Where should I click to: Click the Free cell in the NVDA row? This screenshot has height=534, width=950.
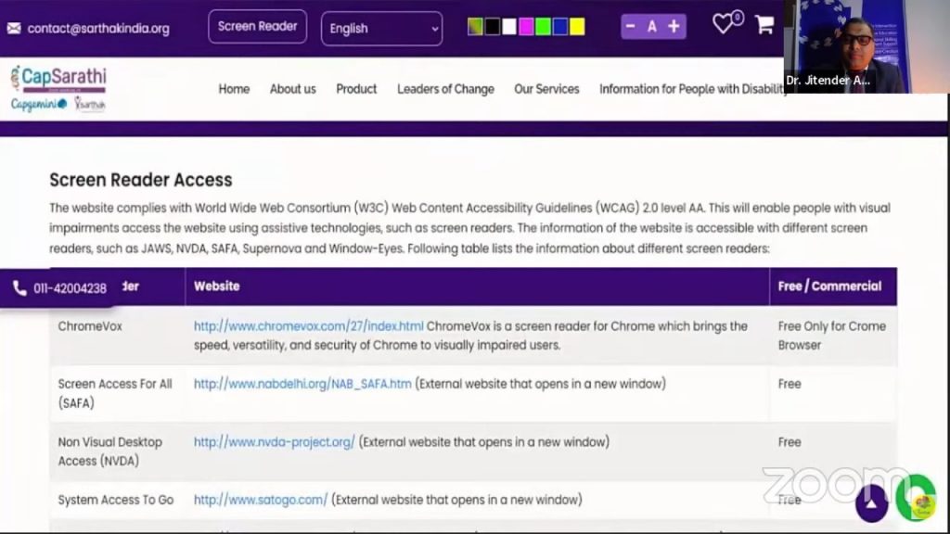tap(833, 451)
